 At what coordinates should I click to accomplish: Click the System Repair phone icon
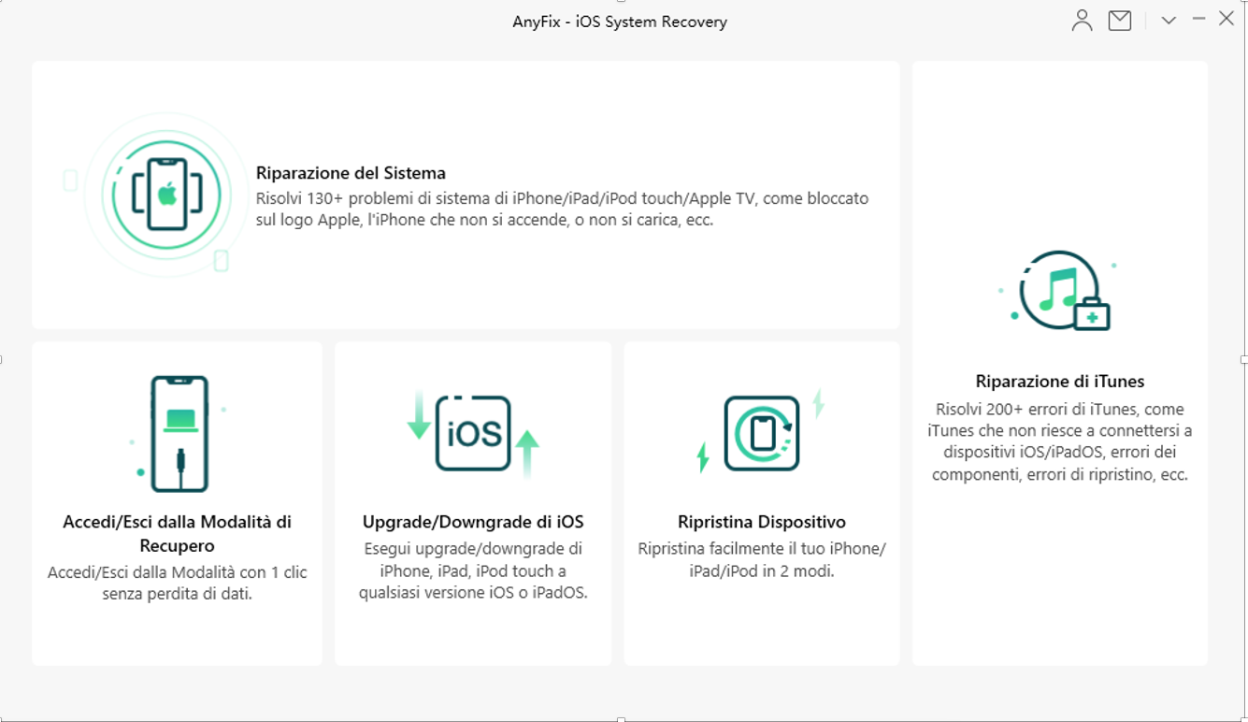click(166, 195)
